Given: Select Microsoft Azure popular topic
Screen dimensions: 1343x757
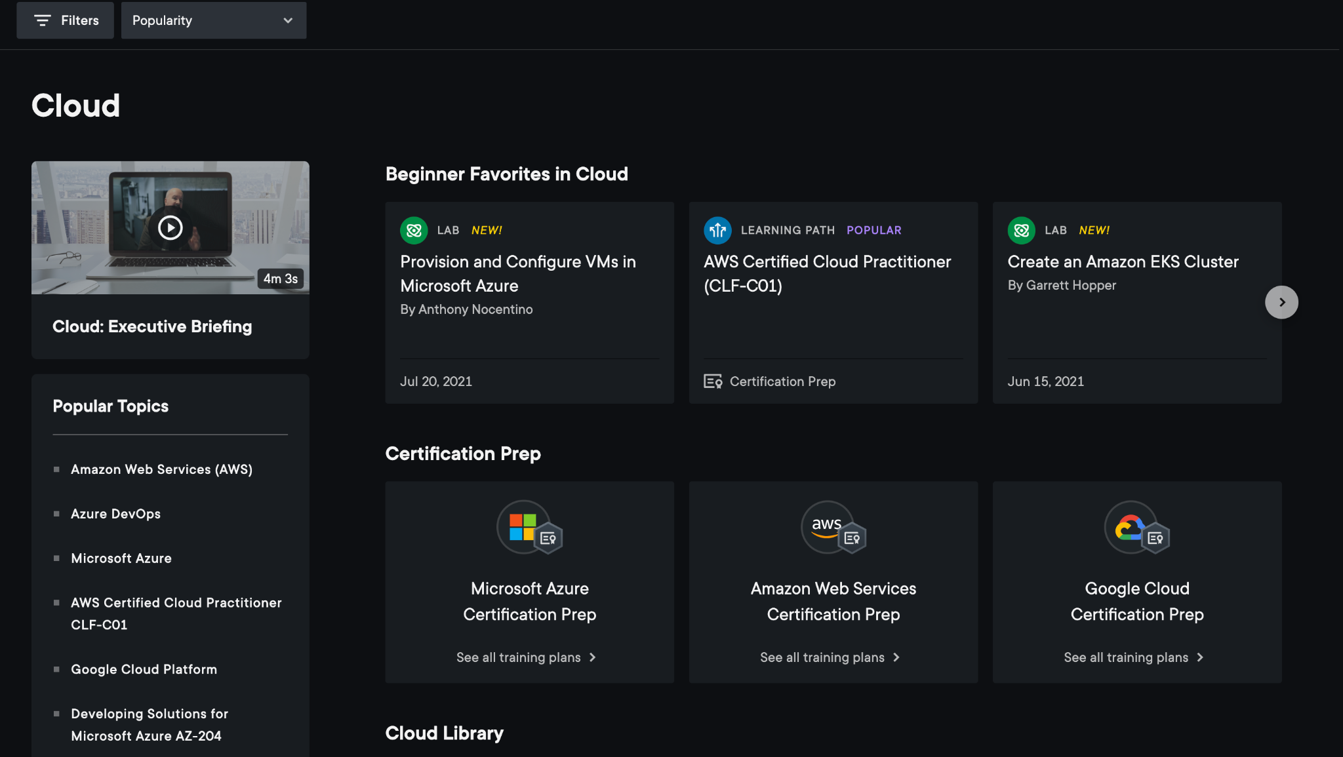Looking at the screenshot, I should [x=121, y=558].
